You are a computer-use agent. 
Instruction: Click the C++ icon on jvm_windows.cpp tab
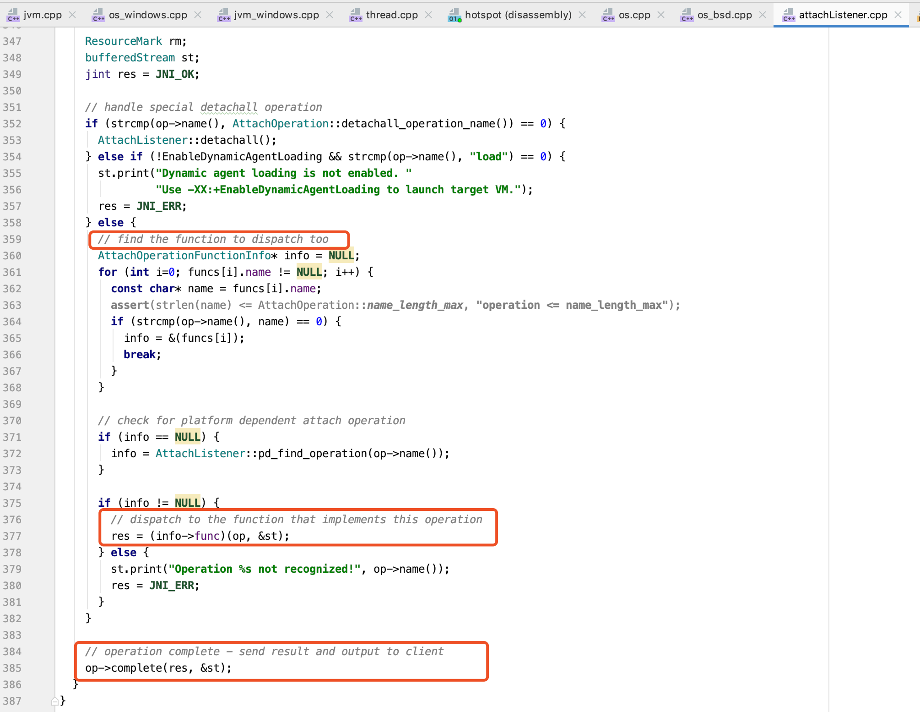point(223,15)
